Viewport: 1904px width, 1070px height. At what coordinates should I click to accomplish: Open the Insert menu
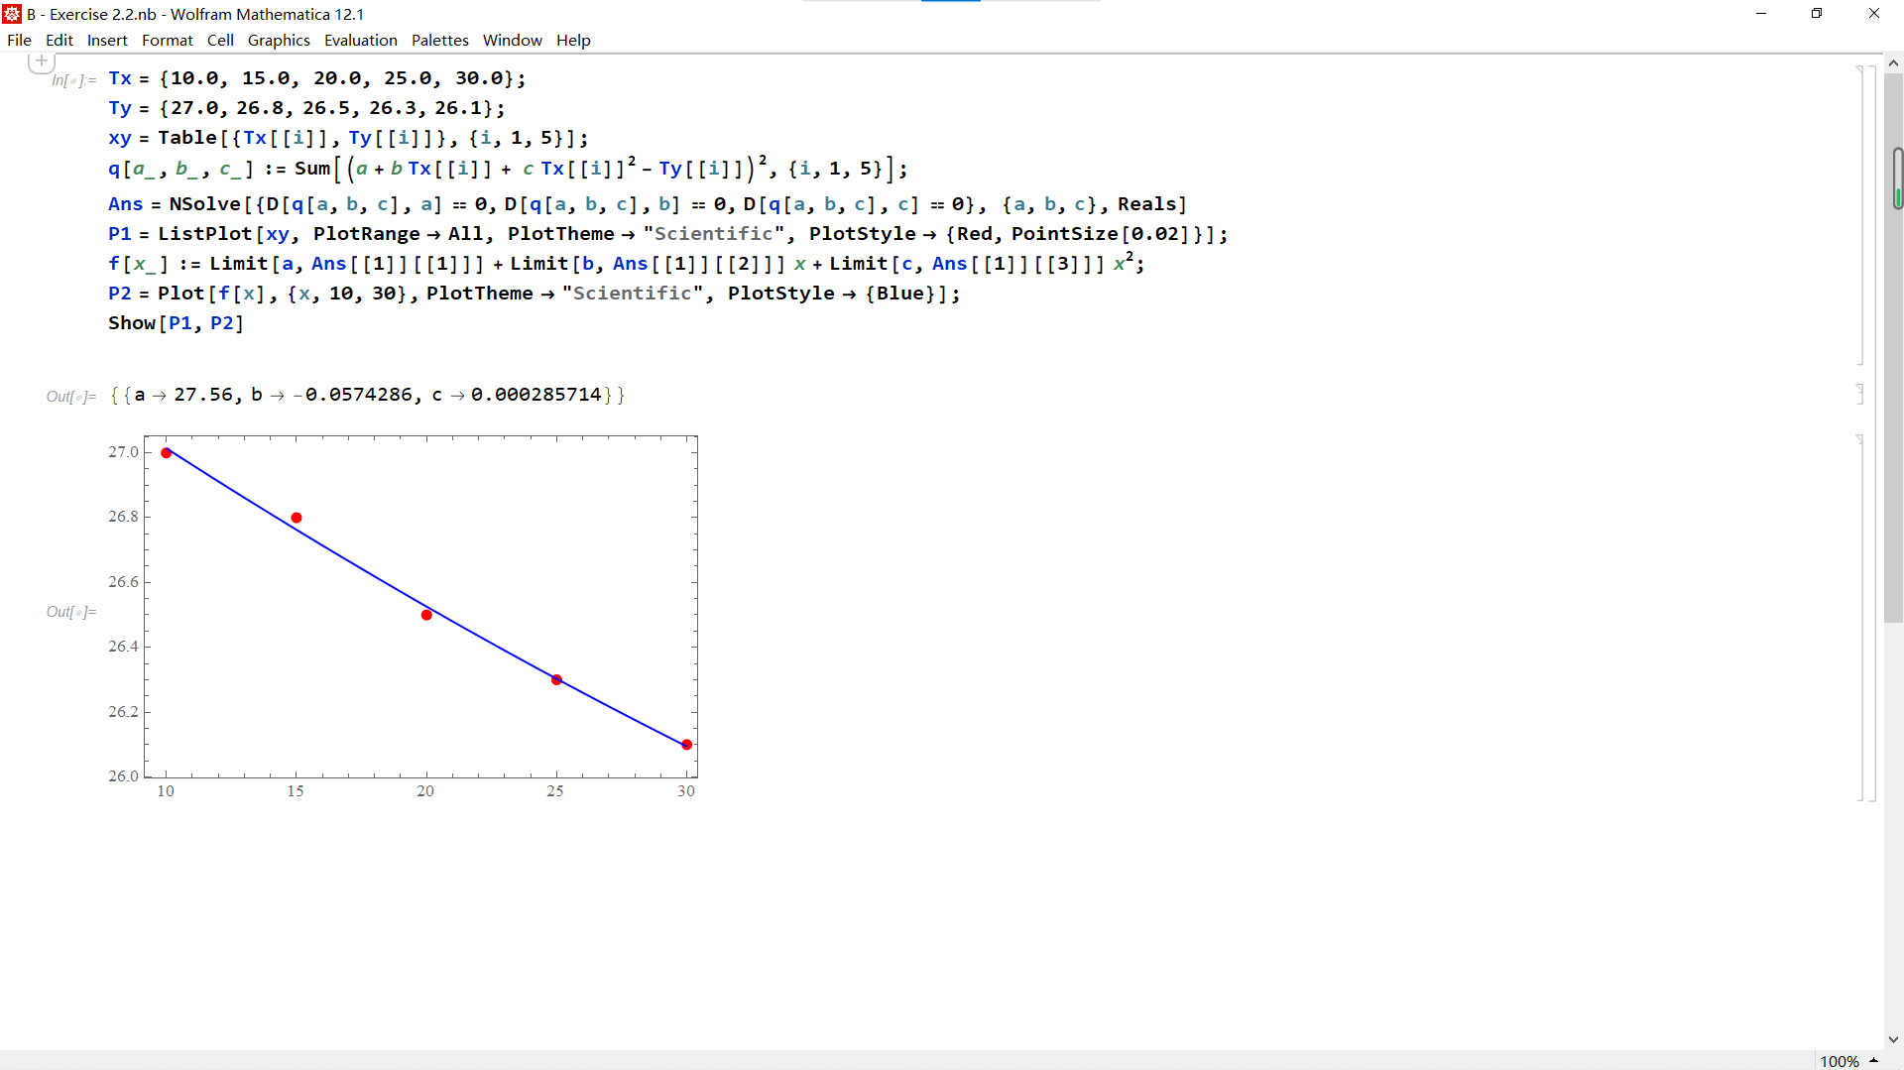[x=107, y=40]
